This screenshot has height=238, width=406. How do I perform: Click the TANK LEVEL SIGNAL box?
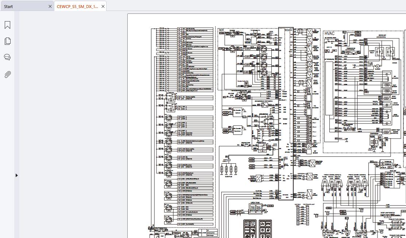pos(252,209)
